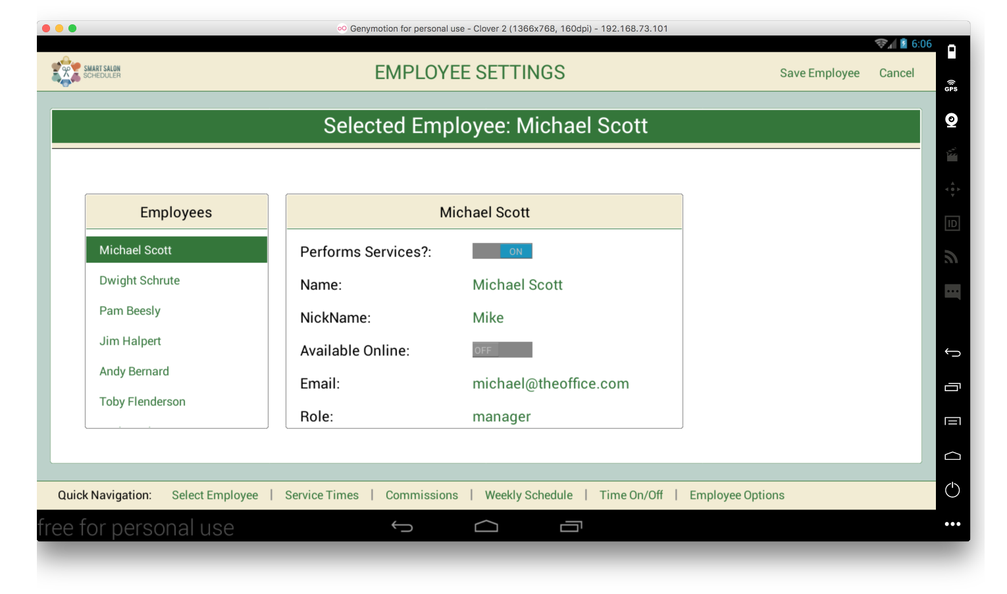The width and height of the screenshot is (1007, 594).
Task: Cancel employee editing
Action: [x=896, y=73]
